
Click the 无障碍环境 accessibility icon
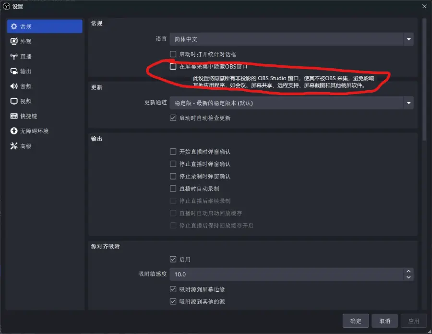[x=14, y=131]
